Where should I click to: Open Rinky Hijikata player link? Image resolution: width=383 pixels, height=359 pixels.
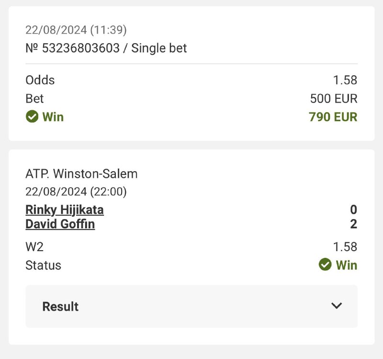(64, 209)
